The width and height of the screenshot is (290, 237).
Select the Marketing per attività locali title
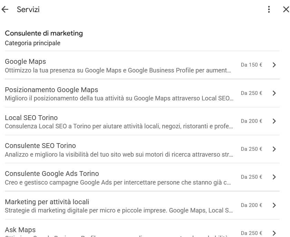pos(47,202)
